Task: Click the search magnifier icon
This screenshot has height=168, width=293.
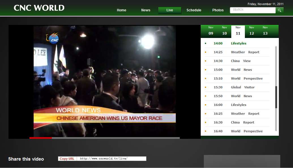Action: point(279,10)
